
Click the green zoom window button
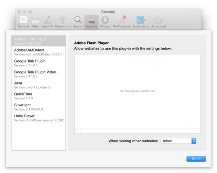[x=30, y=12]
